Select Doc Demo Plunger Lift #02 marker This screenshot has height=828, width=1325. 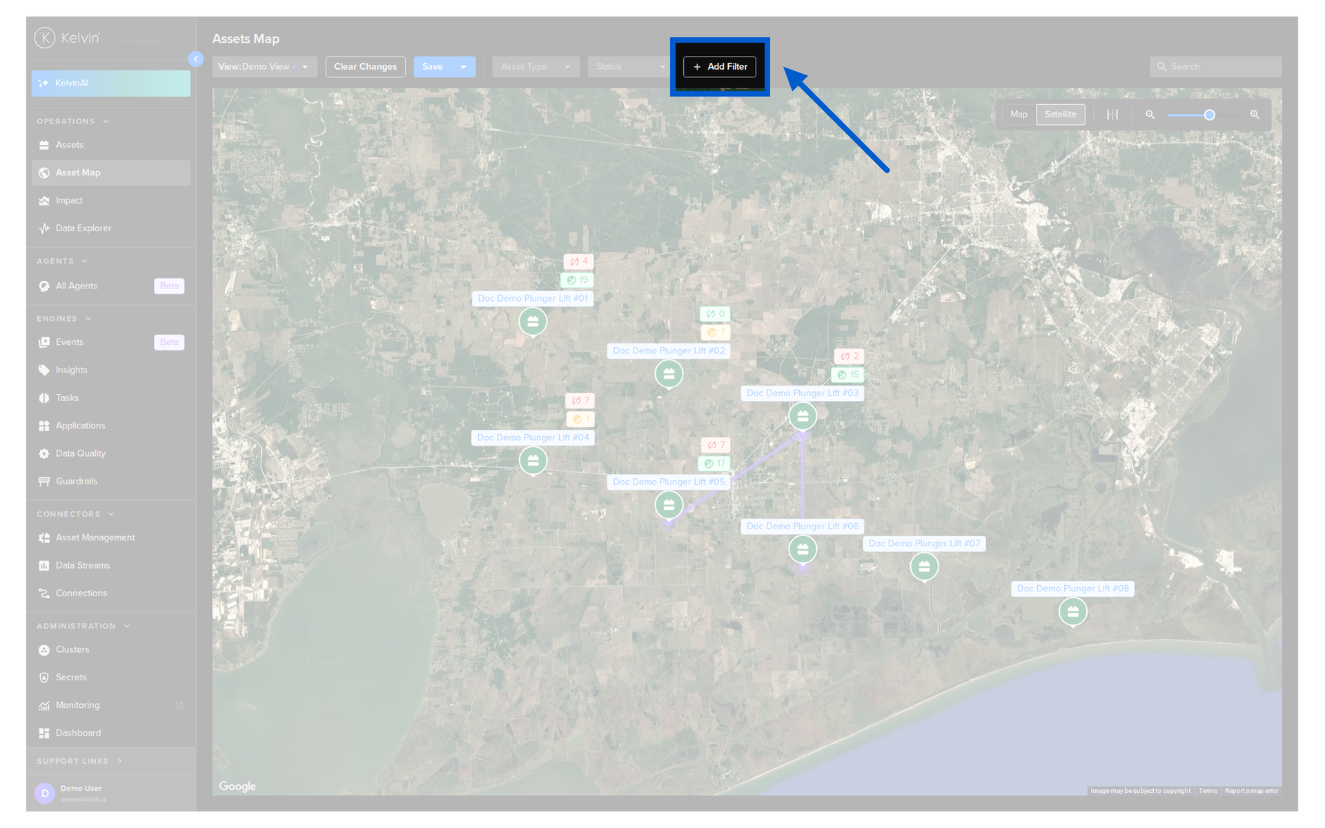[x=669, y=374]
